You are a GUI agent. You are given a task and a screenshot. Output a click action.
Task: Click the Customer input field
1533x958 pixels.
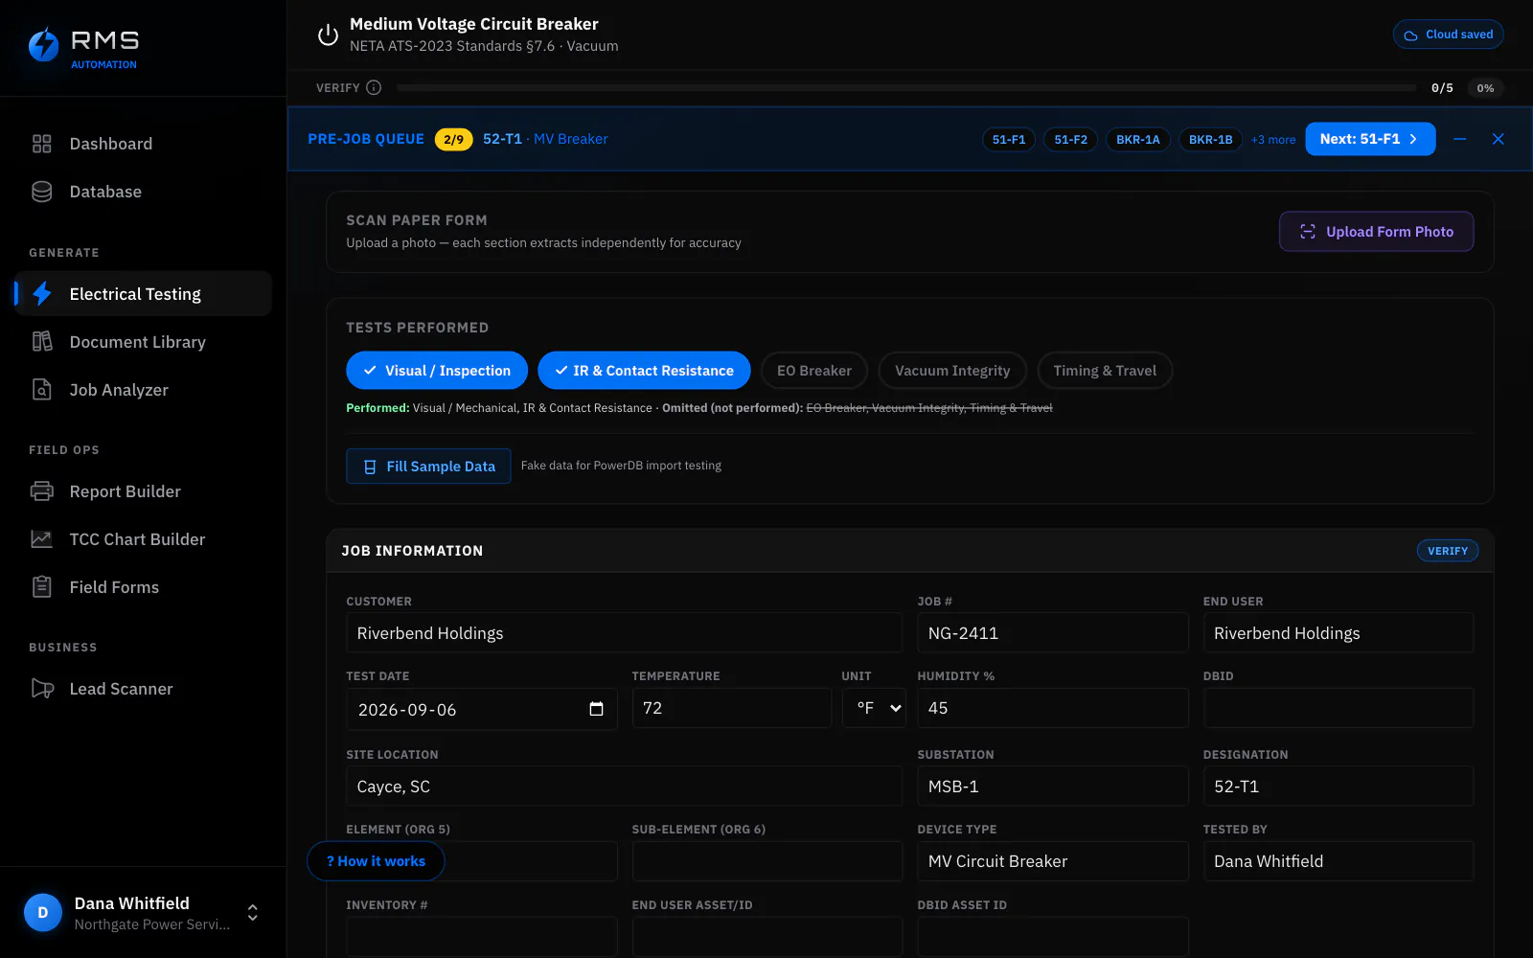click(624, 633)
